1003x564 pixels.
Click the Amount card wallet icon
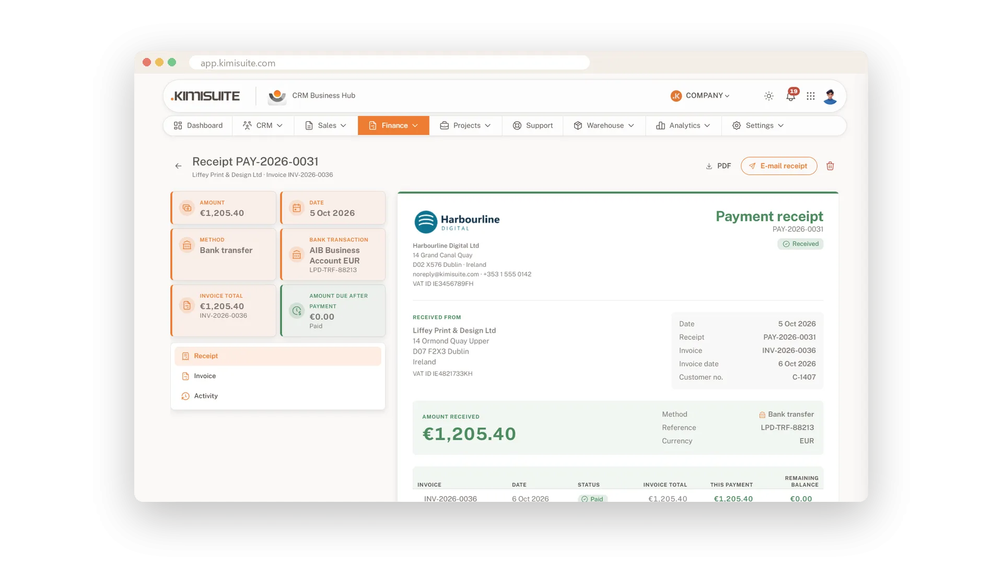186,208
